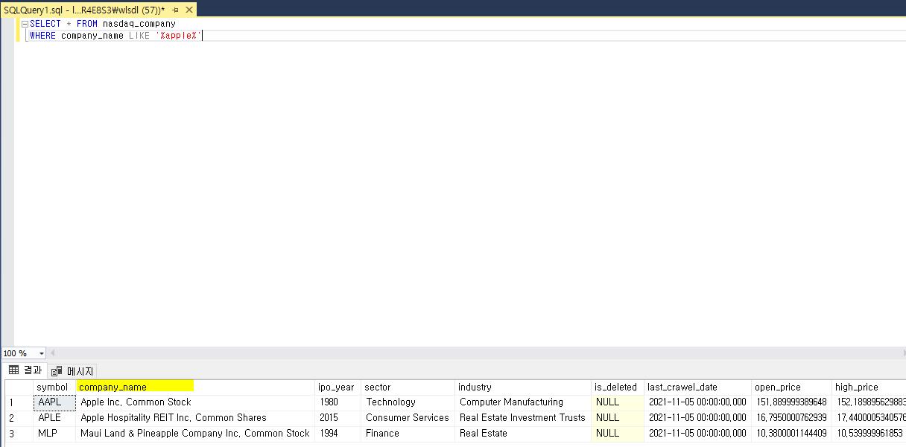
Task: Click the nasdaq_company table name in query
Action: pos(139,24)
